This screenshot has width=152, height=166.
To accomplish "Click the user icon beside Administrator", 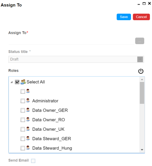I will tap(28, 100).
